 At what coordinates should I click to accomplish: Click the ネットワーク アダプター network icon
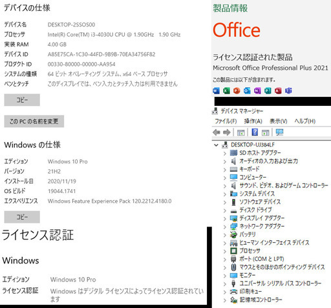233,227
